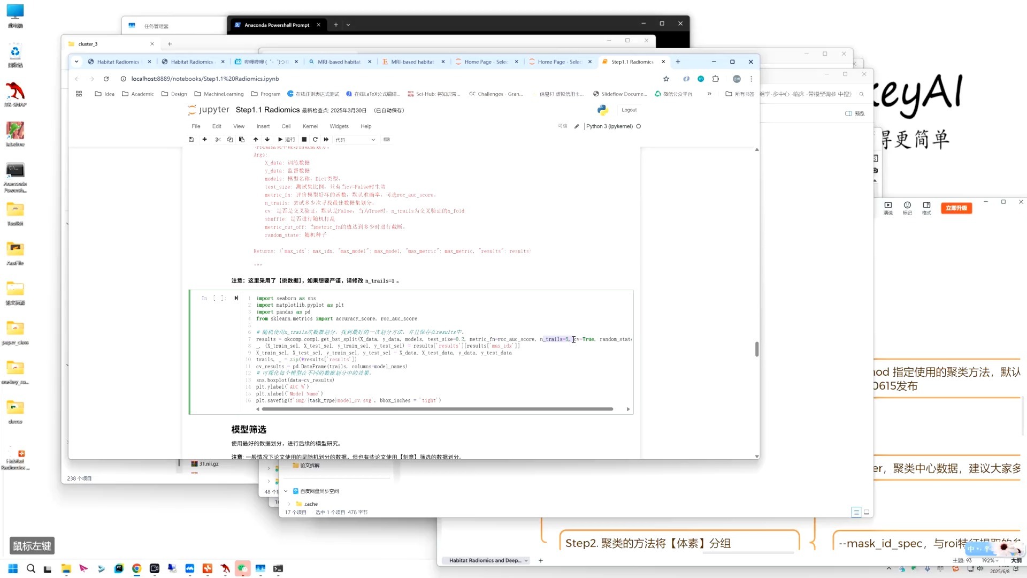Expand the .cache folder tree item
Image resolution: width=1027 pixels, height=578 pixels.
click(289, 504)
